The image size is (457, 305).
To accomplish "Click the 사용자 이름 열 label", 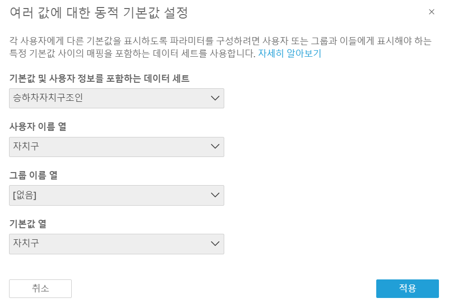I will coord(38,126).
